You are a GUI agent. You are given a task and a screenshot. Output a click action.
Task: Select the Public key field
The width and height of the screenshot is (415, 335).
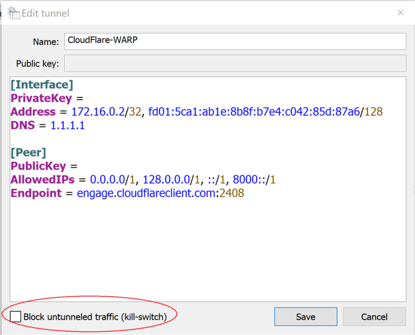[x=235, y=63]
